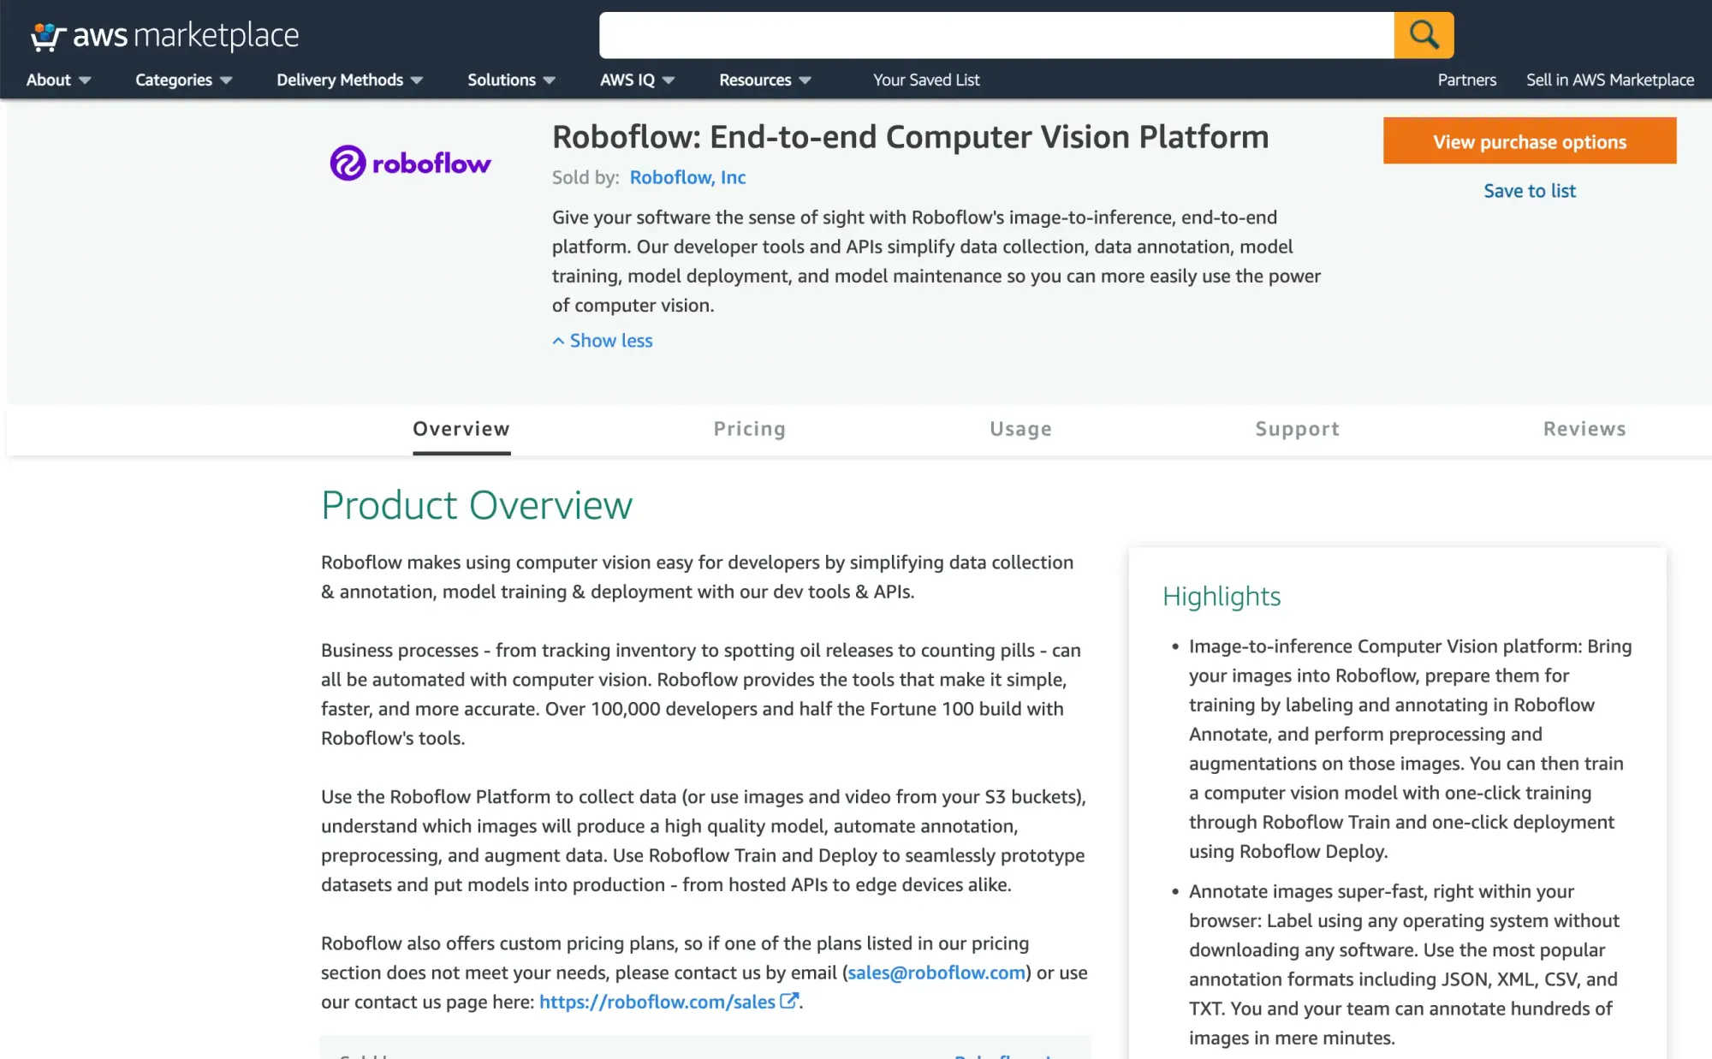Click the Highlights heading
Image resolution: width=1712 pixels, height=1059 pixels.
[1222, 596]
